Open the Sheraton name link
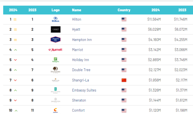Image resolution: width=193 pixels, height=118 pixels. point(79,100)
